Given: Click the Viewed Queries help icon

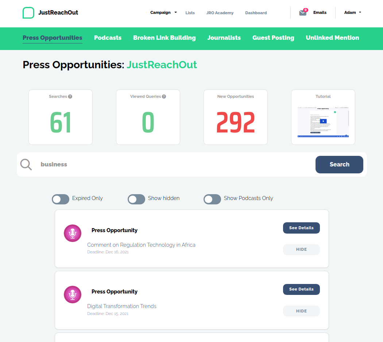Looking at the screenshot, I should (164, 97).
